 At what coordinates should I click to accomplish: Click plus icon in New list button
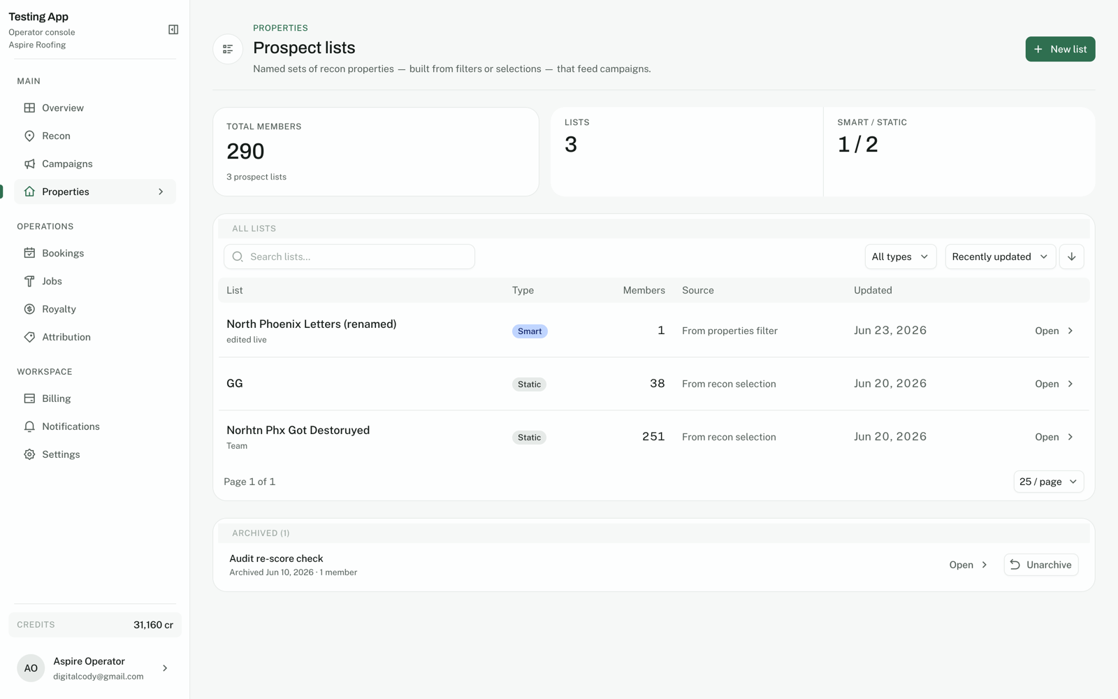tap(1038, 49)
